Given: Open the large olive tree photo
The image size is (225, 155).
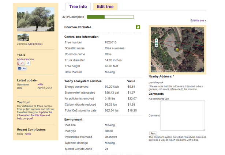Looking at the screenshot, I should pyautogui.click(x=36, y=19).
